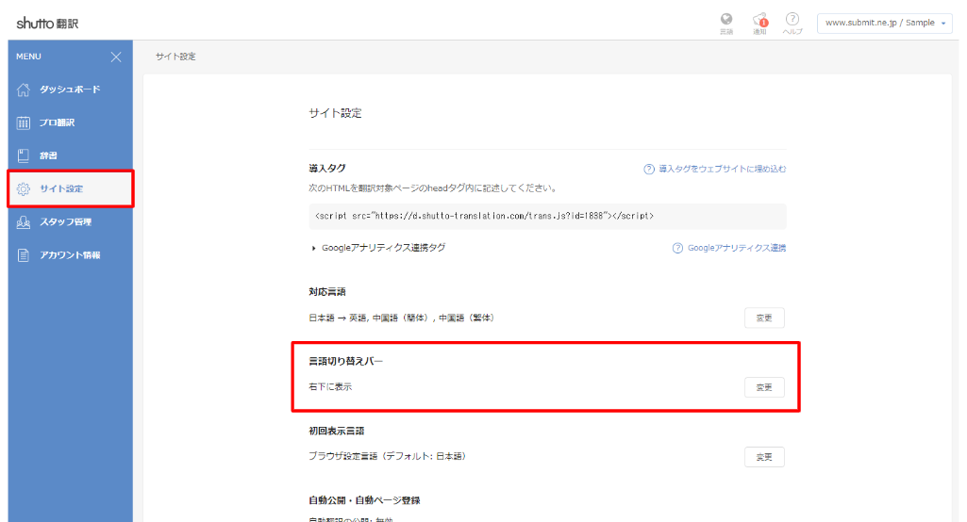Click the MENU label in sidebar

tap(28, 57)
